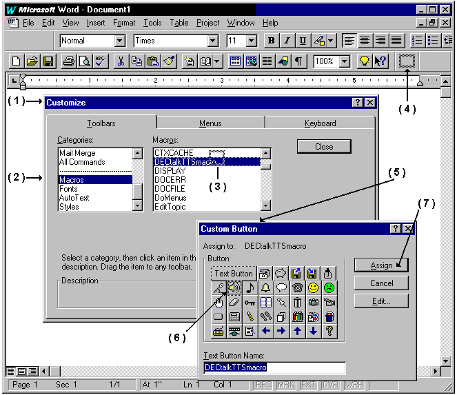Click the Text Button Name field
The height and width of the screenshot is (395, 457).
coord(274,367)
